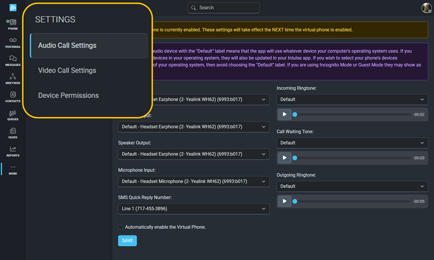Open Device Permissions settings
The width and height of the screenshot is (434, 260).
(x=68, y=95)
